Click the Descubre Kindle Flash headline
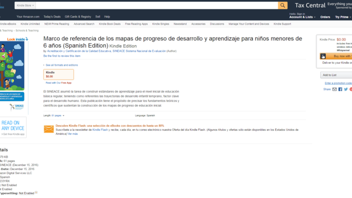352x198 pixels. [x=110, y=125]
